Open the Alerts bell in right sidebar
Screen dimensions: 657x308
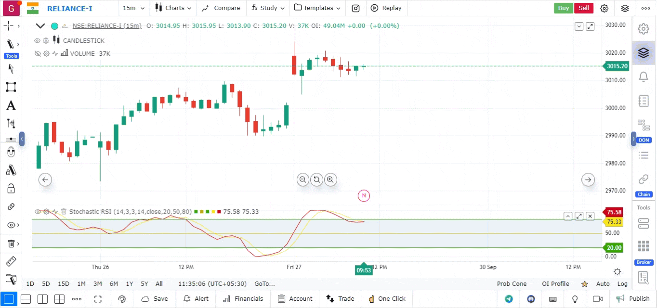tap(643, 77)
